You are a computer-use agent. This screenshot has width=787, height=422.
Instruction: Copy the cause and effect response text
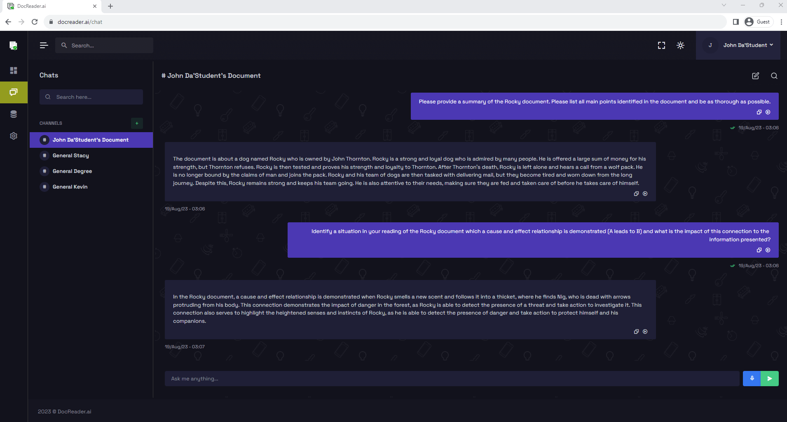(636, 331)
